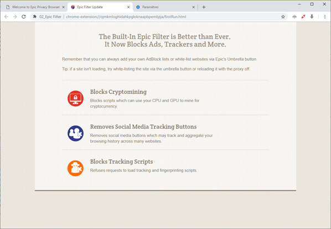Go back with the back arrow

coord(6,17)
